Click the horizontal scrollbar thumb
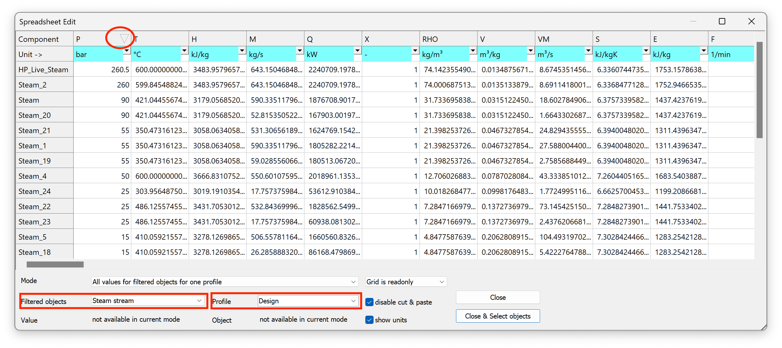 point(55,264)
